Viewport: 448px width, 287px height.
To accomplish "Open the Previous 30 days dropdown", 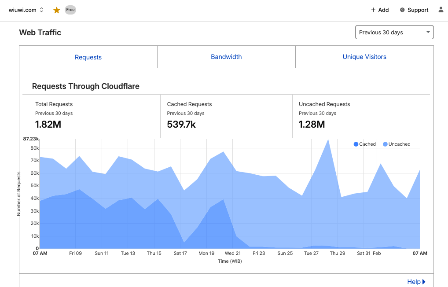I will click(x=394, y=32).
